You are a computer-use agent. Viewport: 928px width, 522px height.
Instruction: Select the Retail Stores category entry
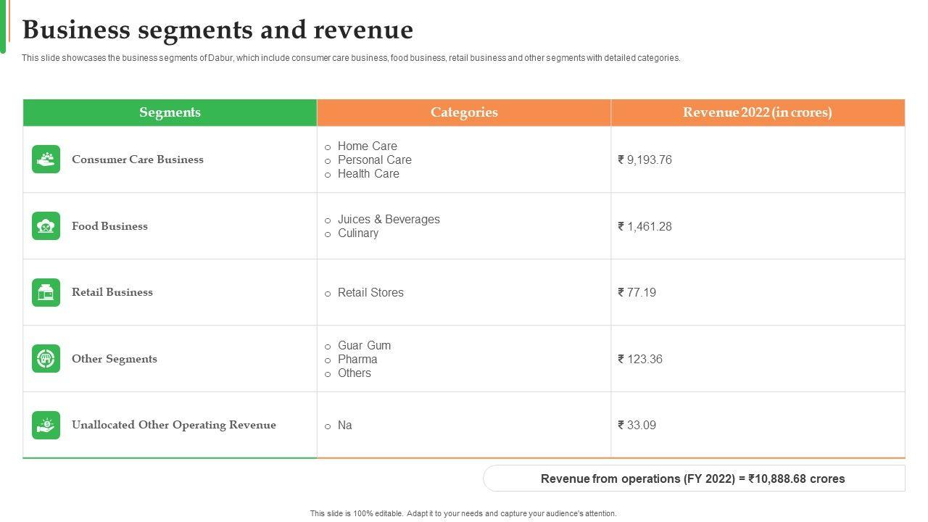click(x=370, y=292)
